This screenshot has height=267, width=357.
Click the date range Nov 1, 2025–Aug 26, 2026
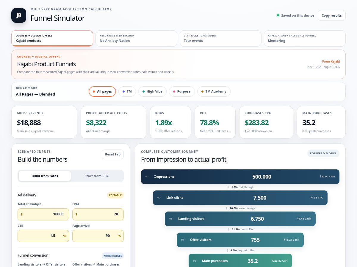(324, 67)
